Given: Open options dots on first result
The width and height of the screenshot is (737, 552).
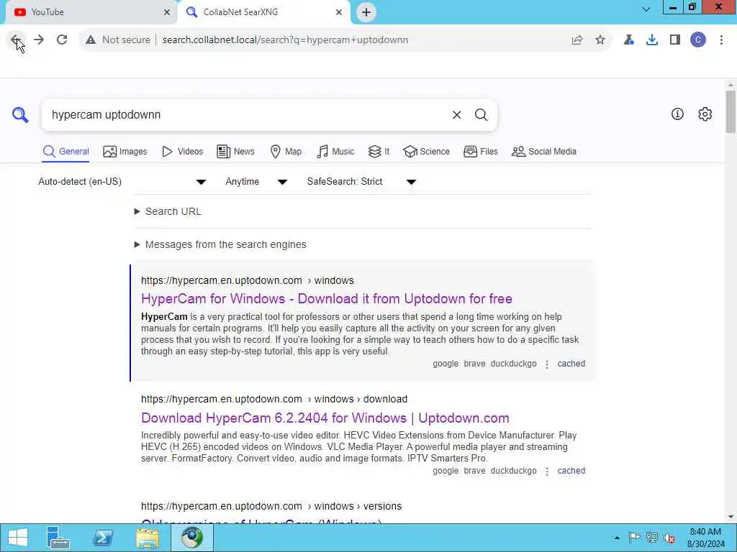Looking at the screenshot, I should (547, 364).
